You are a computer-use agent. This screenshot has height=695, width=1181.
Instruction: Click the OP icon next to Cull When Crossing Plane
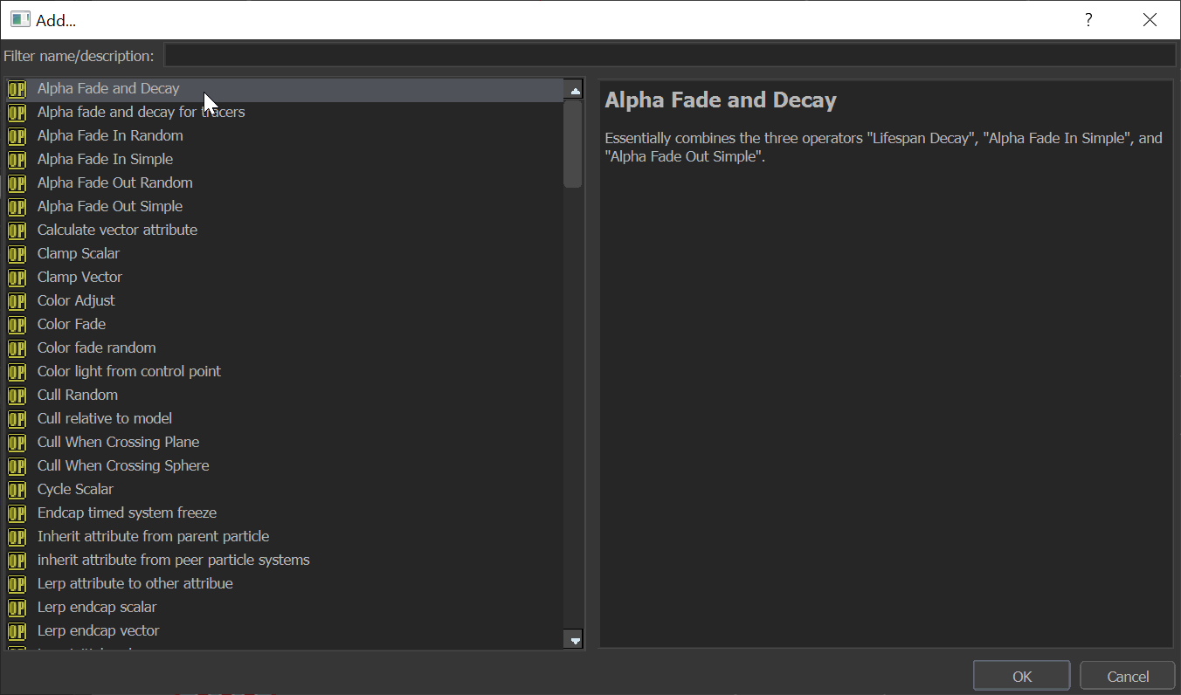tap(17, 443)
